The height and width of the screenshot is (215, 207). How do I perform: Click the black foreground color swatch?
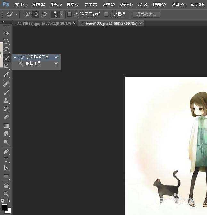coord(4,207)
